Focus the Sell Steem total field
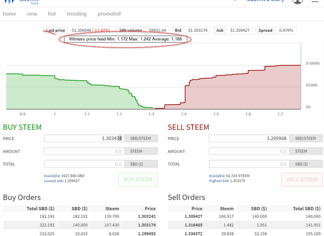The height and width of the screenshot is (236, 324). click(249, 164)
